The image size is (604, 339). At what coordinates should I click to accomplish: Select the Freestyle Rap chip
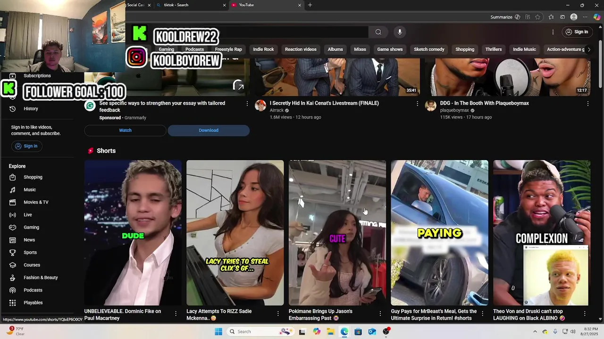[228, 49]
